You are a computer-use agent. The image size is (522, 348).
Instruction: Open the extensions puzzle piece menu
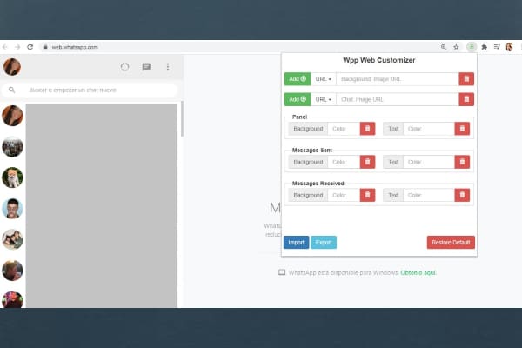(485, 47)
